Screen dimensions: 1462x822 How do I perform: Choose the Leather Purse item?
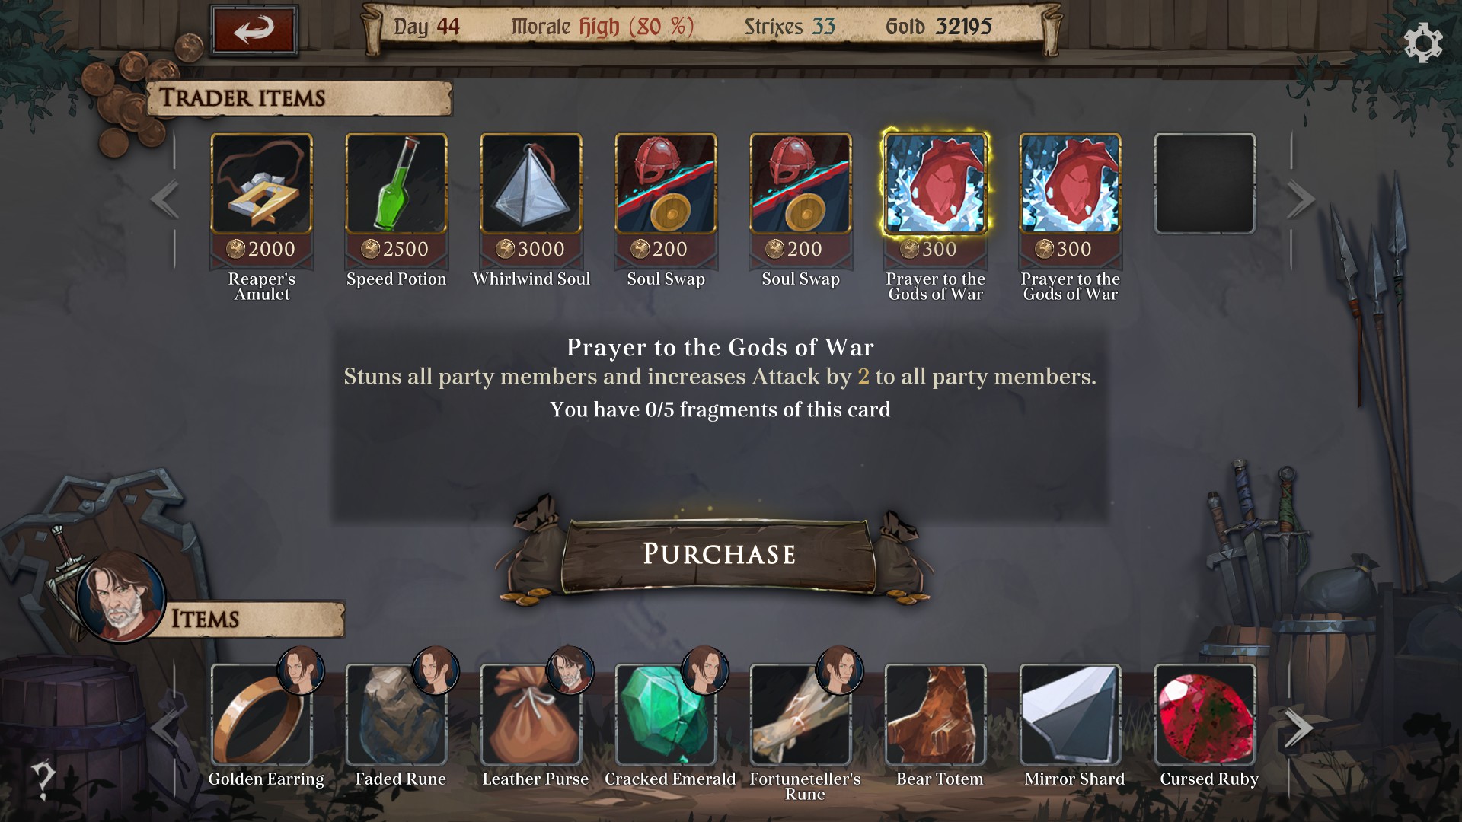coord(531,714)
